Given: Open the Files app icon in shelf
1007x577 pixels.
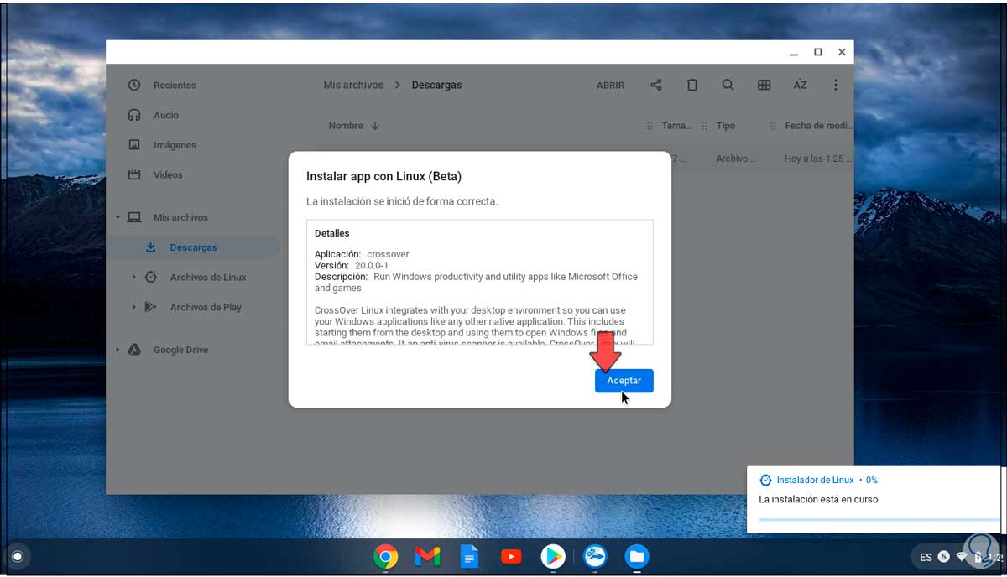Looking at the screenshot, I should pyautogui.click(x=637, y=556).
